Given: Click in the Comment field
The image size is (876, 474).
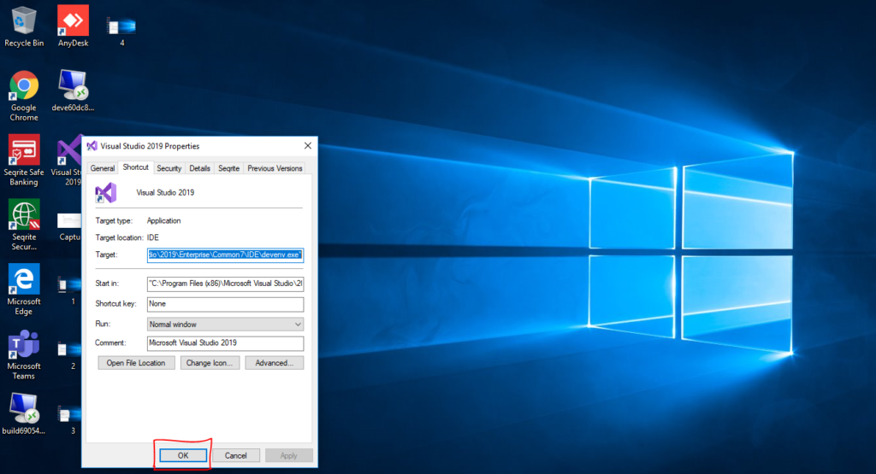Looking at the screenshot, I should coord(225,343).
